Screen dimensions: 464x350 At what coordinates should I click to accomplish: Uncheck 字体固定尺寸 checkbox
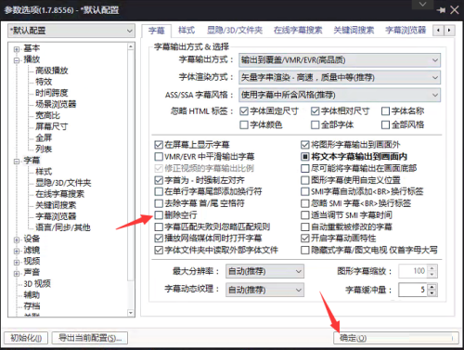[244, 111]
